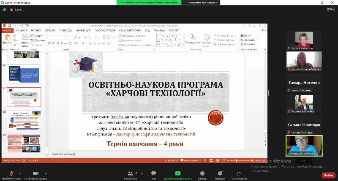Adjust the PowerPoint zoom slider
Image resolution: width=338 pixels, height=181 pixels.
(237, 161)
